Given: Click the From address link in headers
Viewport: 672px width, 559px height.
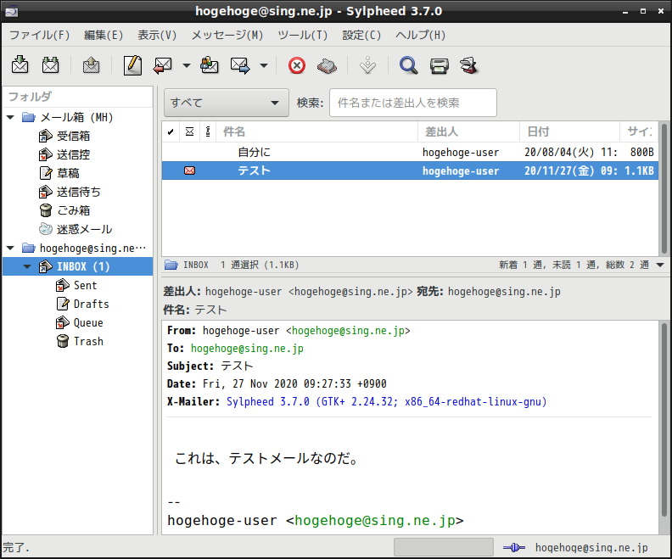Looking at the screenshot, I should 348,330.
